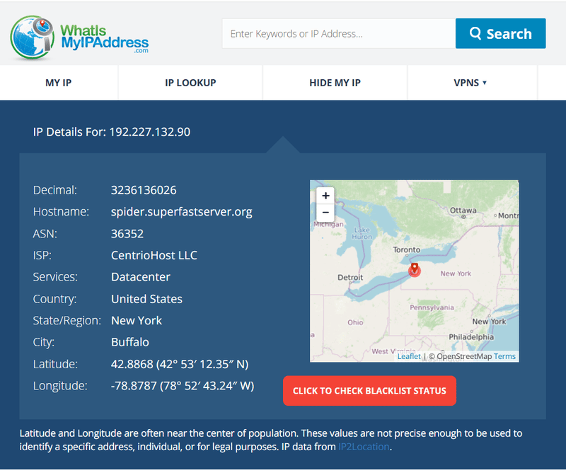
Task: Zoom in on the map
Action: click(x=325, y=196)
